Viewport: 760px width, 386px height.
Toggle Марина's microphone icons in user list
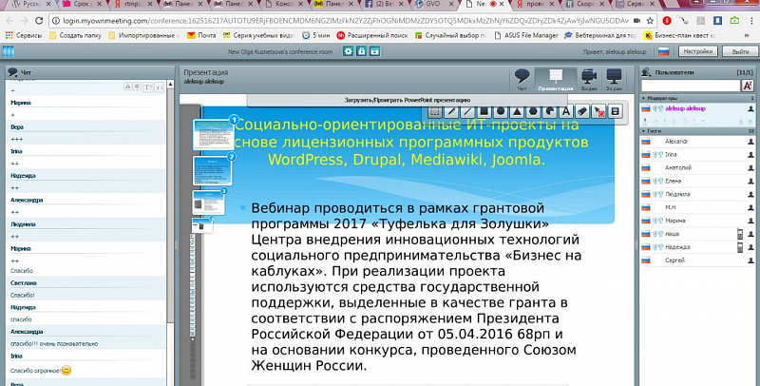tap(657, 221)
